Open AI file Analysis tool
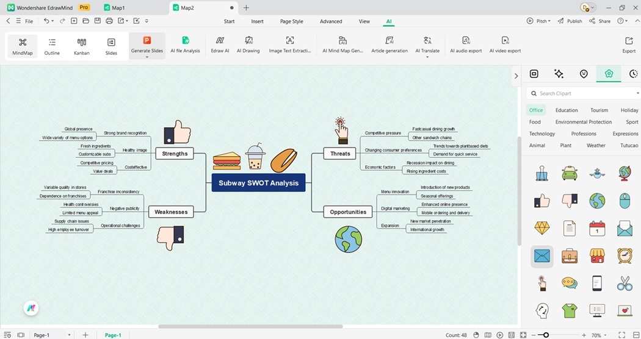Screen dimensions: 641x339 point(185,45)
